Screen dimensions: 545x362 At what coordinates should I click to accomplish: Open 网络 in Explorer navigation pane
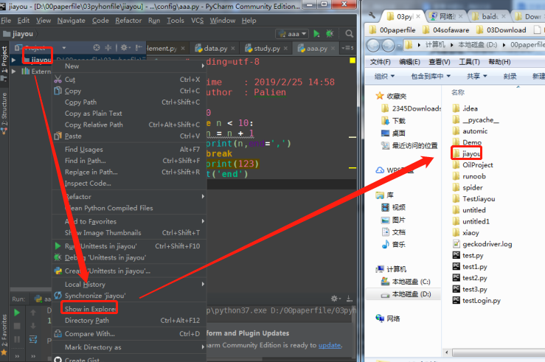[x=388, y=319]
